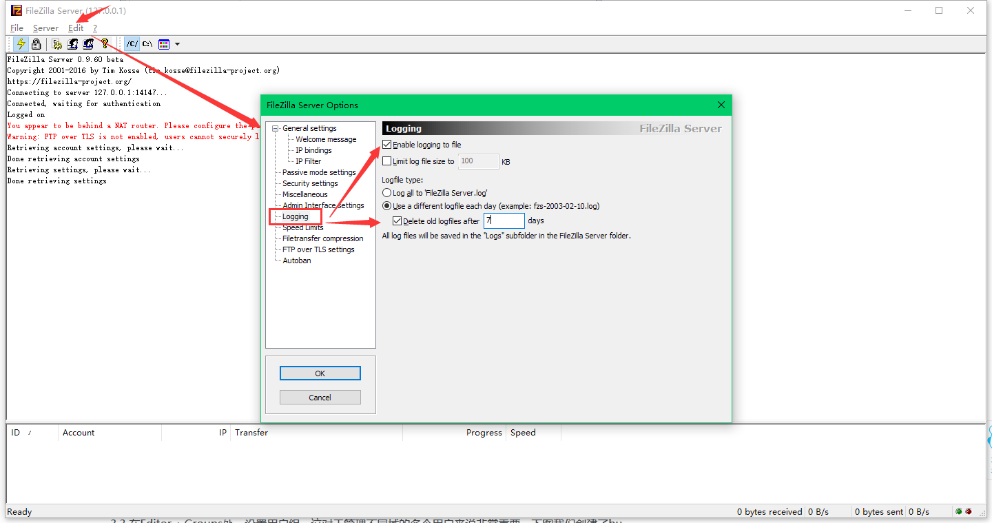Open Security settings page
Screen dimensions: 992x523
310,183
